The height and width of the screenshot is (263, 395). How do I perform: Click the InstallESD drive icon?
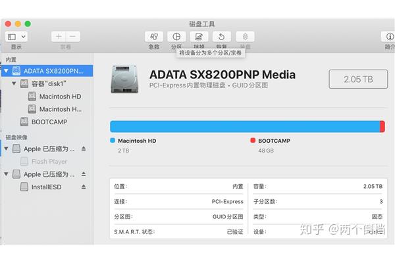coord(24,187)
